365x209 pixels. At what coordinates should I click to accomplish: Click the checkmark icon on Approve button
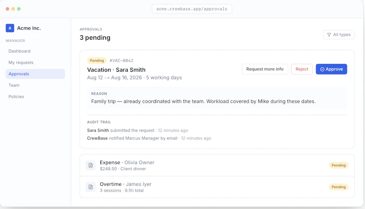pyautogui.click(x=322, y=69)
